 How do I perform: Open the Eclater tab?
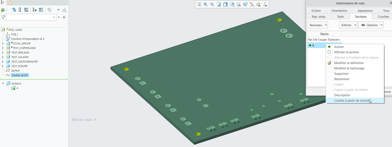tap(316, 11)
